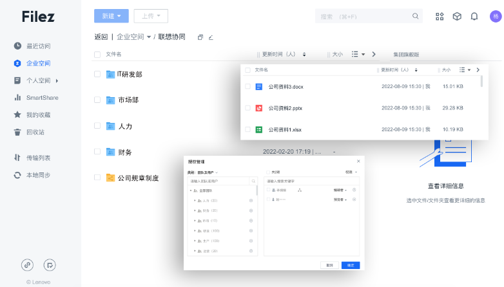Collapse the 全部团队 tree node

point(191,190)
